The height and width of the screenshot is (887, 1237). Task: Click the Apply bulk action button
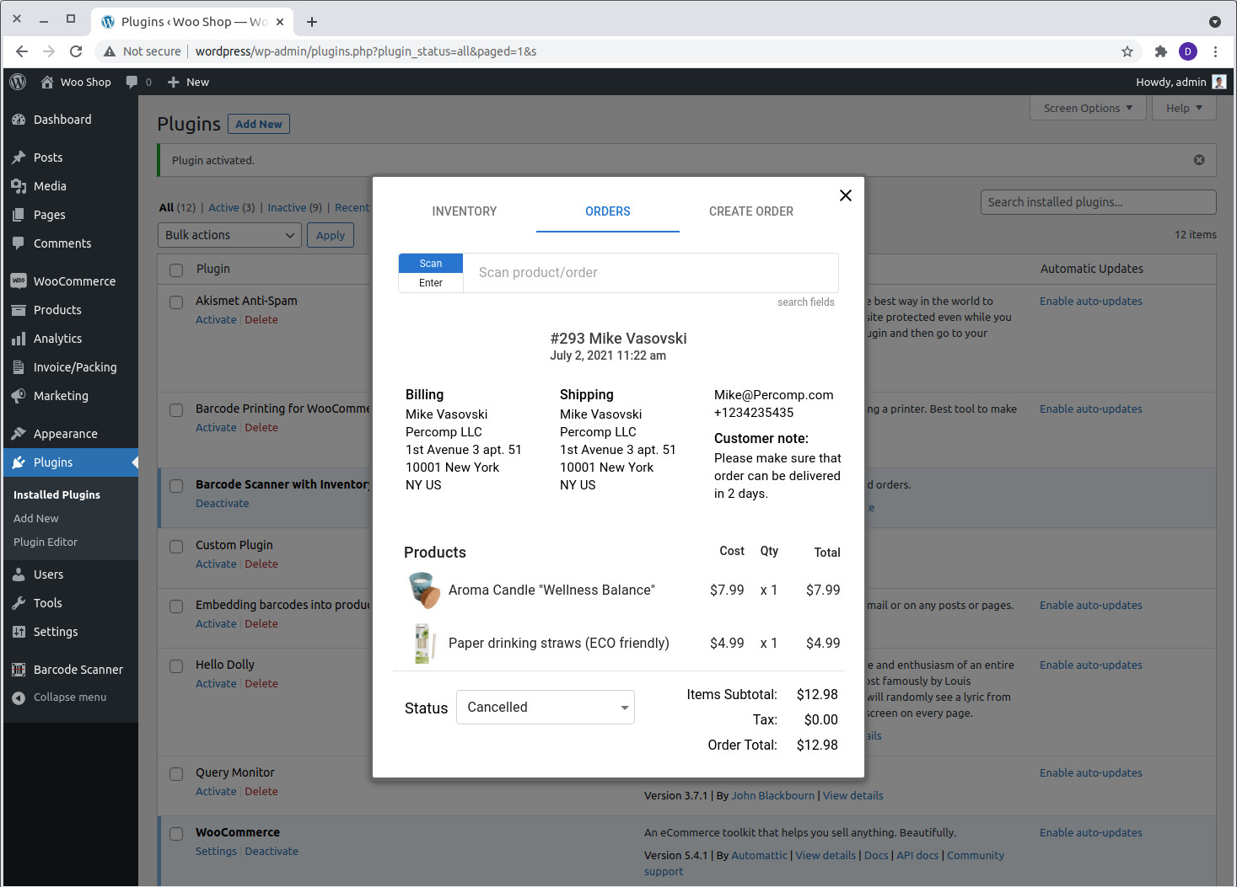331,235
